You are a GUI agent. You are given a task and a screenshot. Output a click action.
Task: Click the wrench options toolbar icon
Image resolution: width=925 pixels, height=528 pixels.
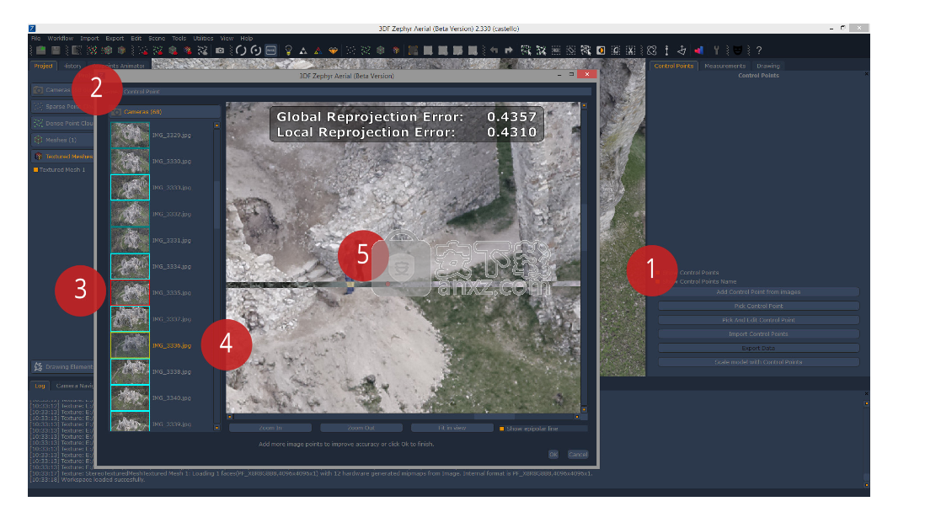(716, 51)
